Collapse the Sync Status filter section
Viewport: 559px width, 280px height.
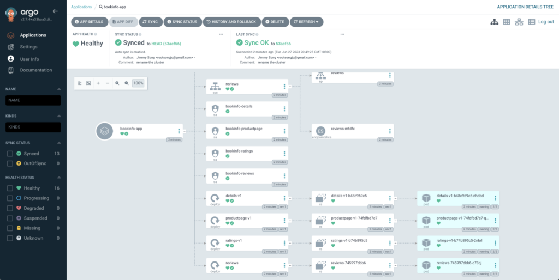59,142
